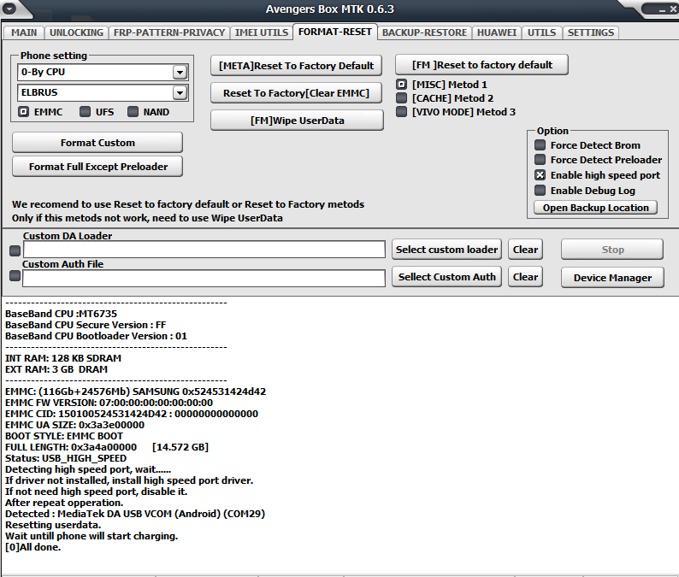Choose [VIVO MODE] Metod 3 option
Viewport: 679px width, 577px height.
click(401, 112)
